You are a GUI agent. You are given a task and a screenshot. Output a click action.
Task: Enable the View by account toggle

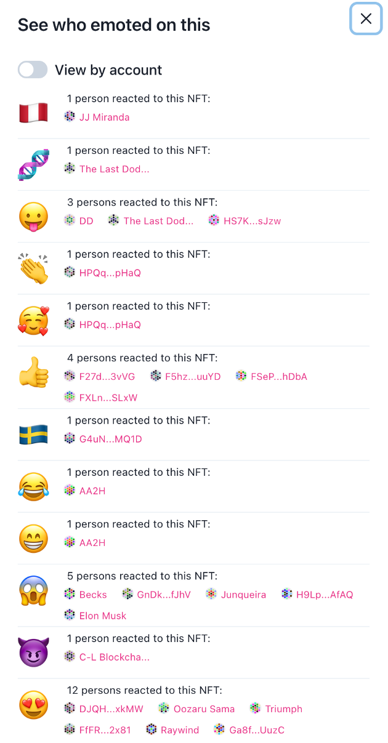(x=33, y=70)
